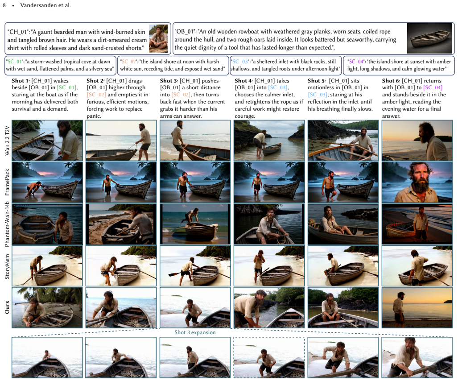Click the green SC_01 scene label
The image size is (458, 381).
[x=15, y=62]
